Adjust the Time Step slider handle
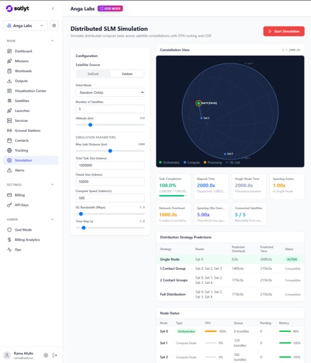The image size is (311, 363). tap(84, 228)
